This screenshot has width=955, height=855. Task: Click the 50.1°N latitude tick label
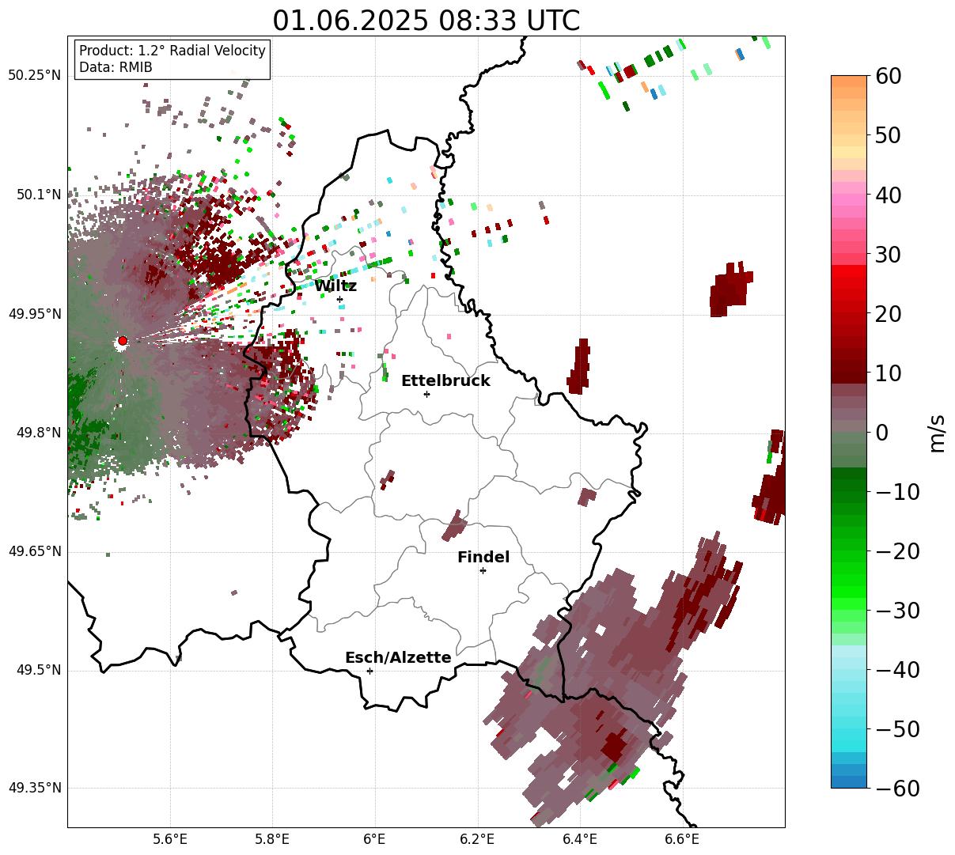click(x=38, y=195)
